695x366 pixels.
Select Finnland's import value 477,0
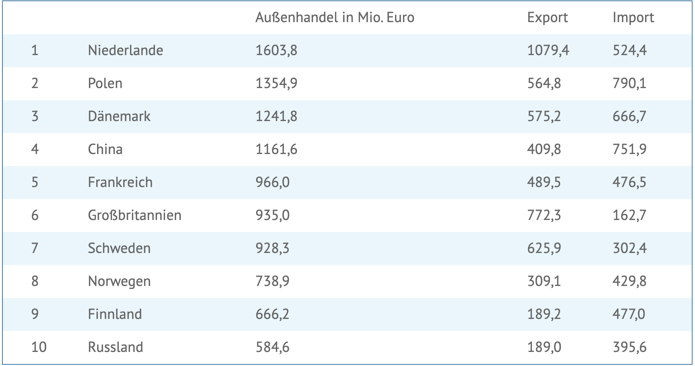point(629,315)
